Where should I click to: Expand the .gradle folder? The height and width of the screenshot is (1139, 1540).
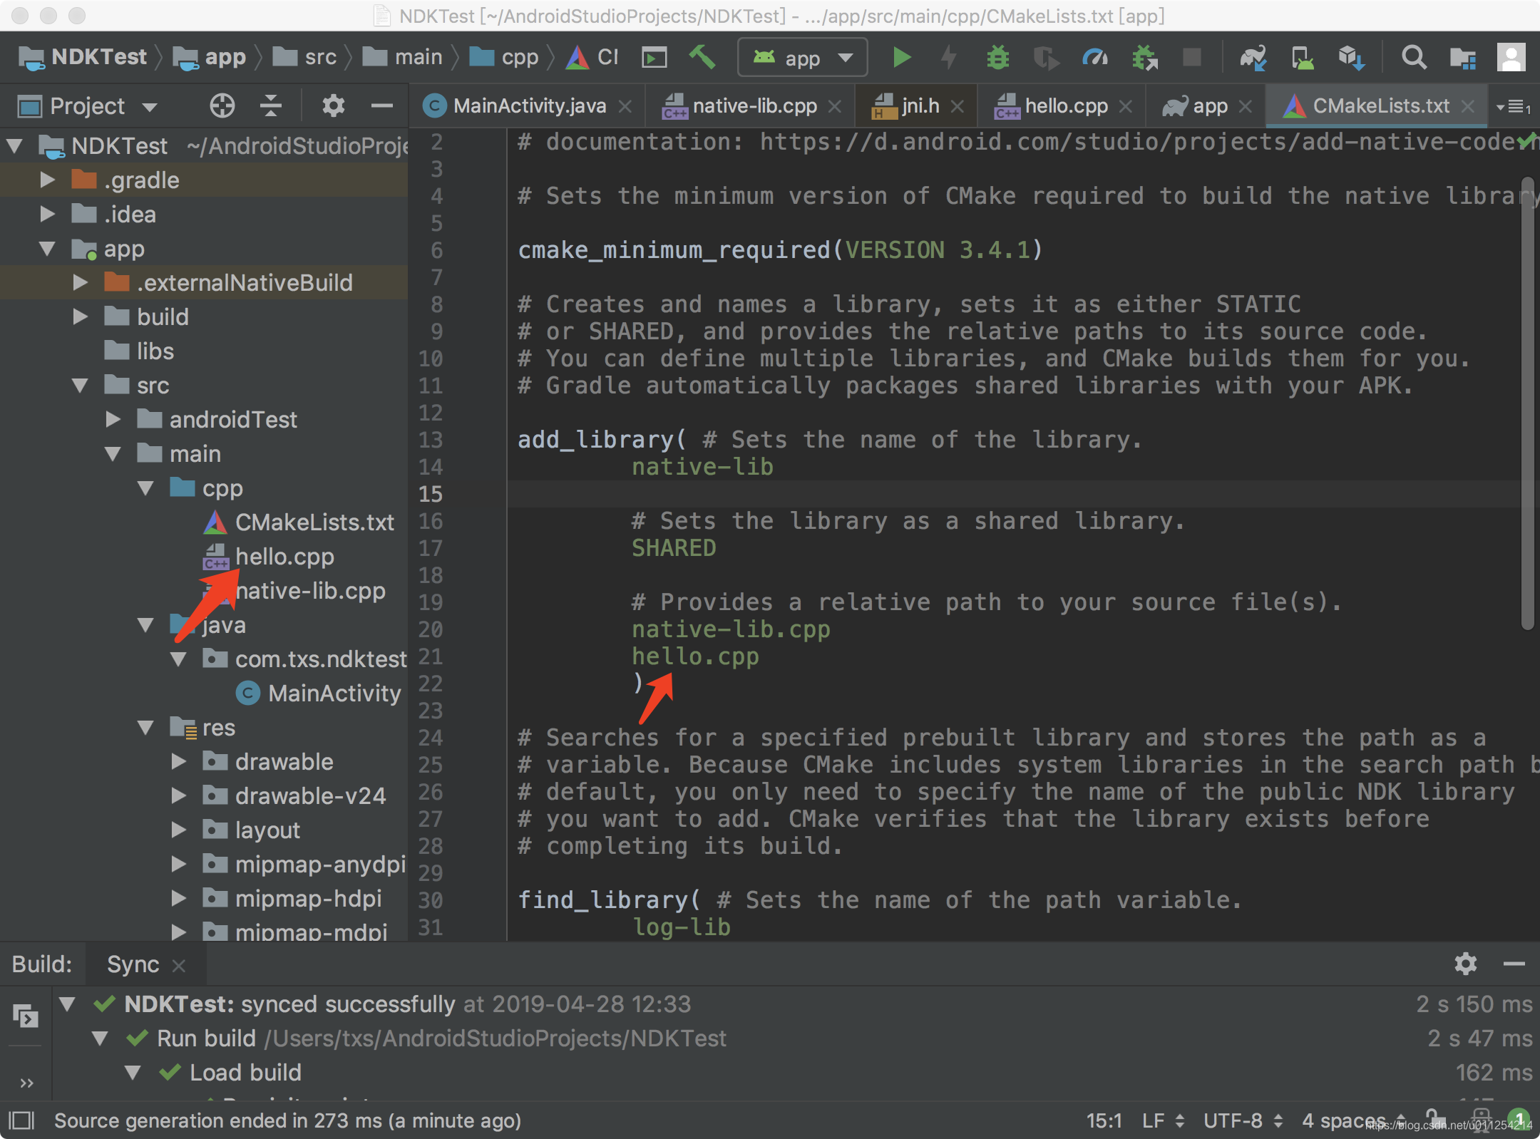(x=47, y=180)
